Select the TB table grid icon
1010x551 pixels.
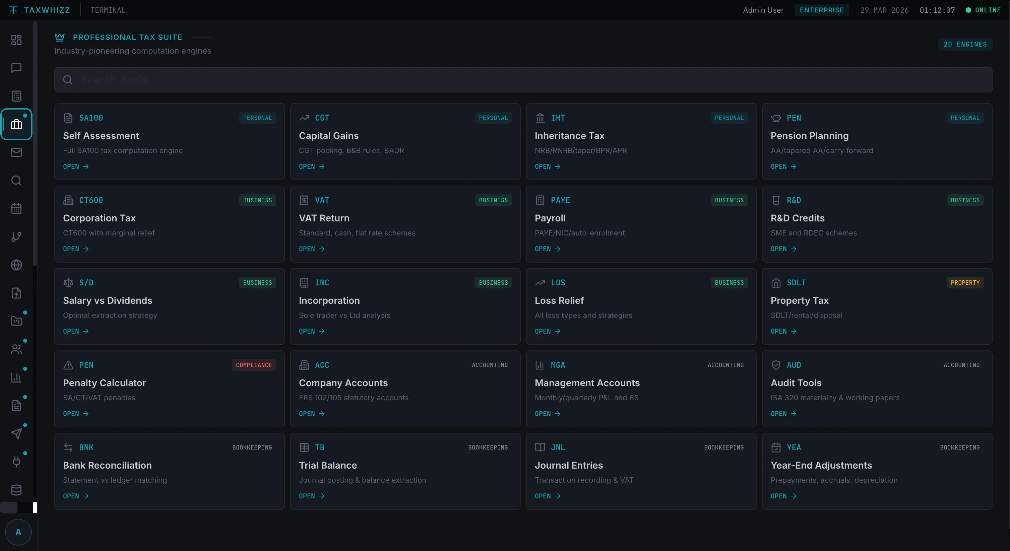[304, 447]
